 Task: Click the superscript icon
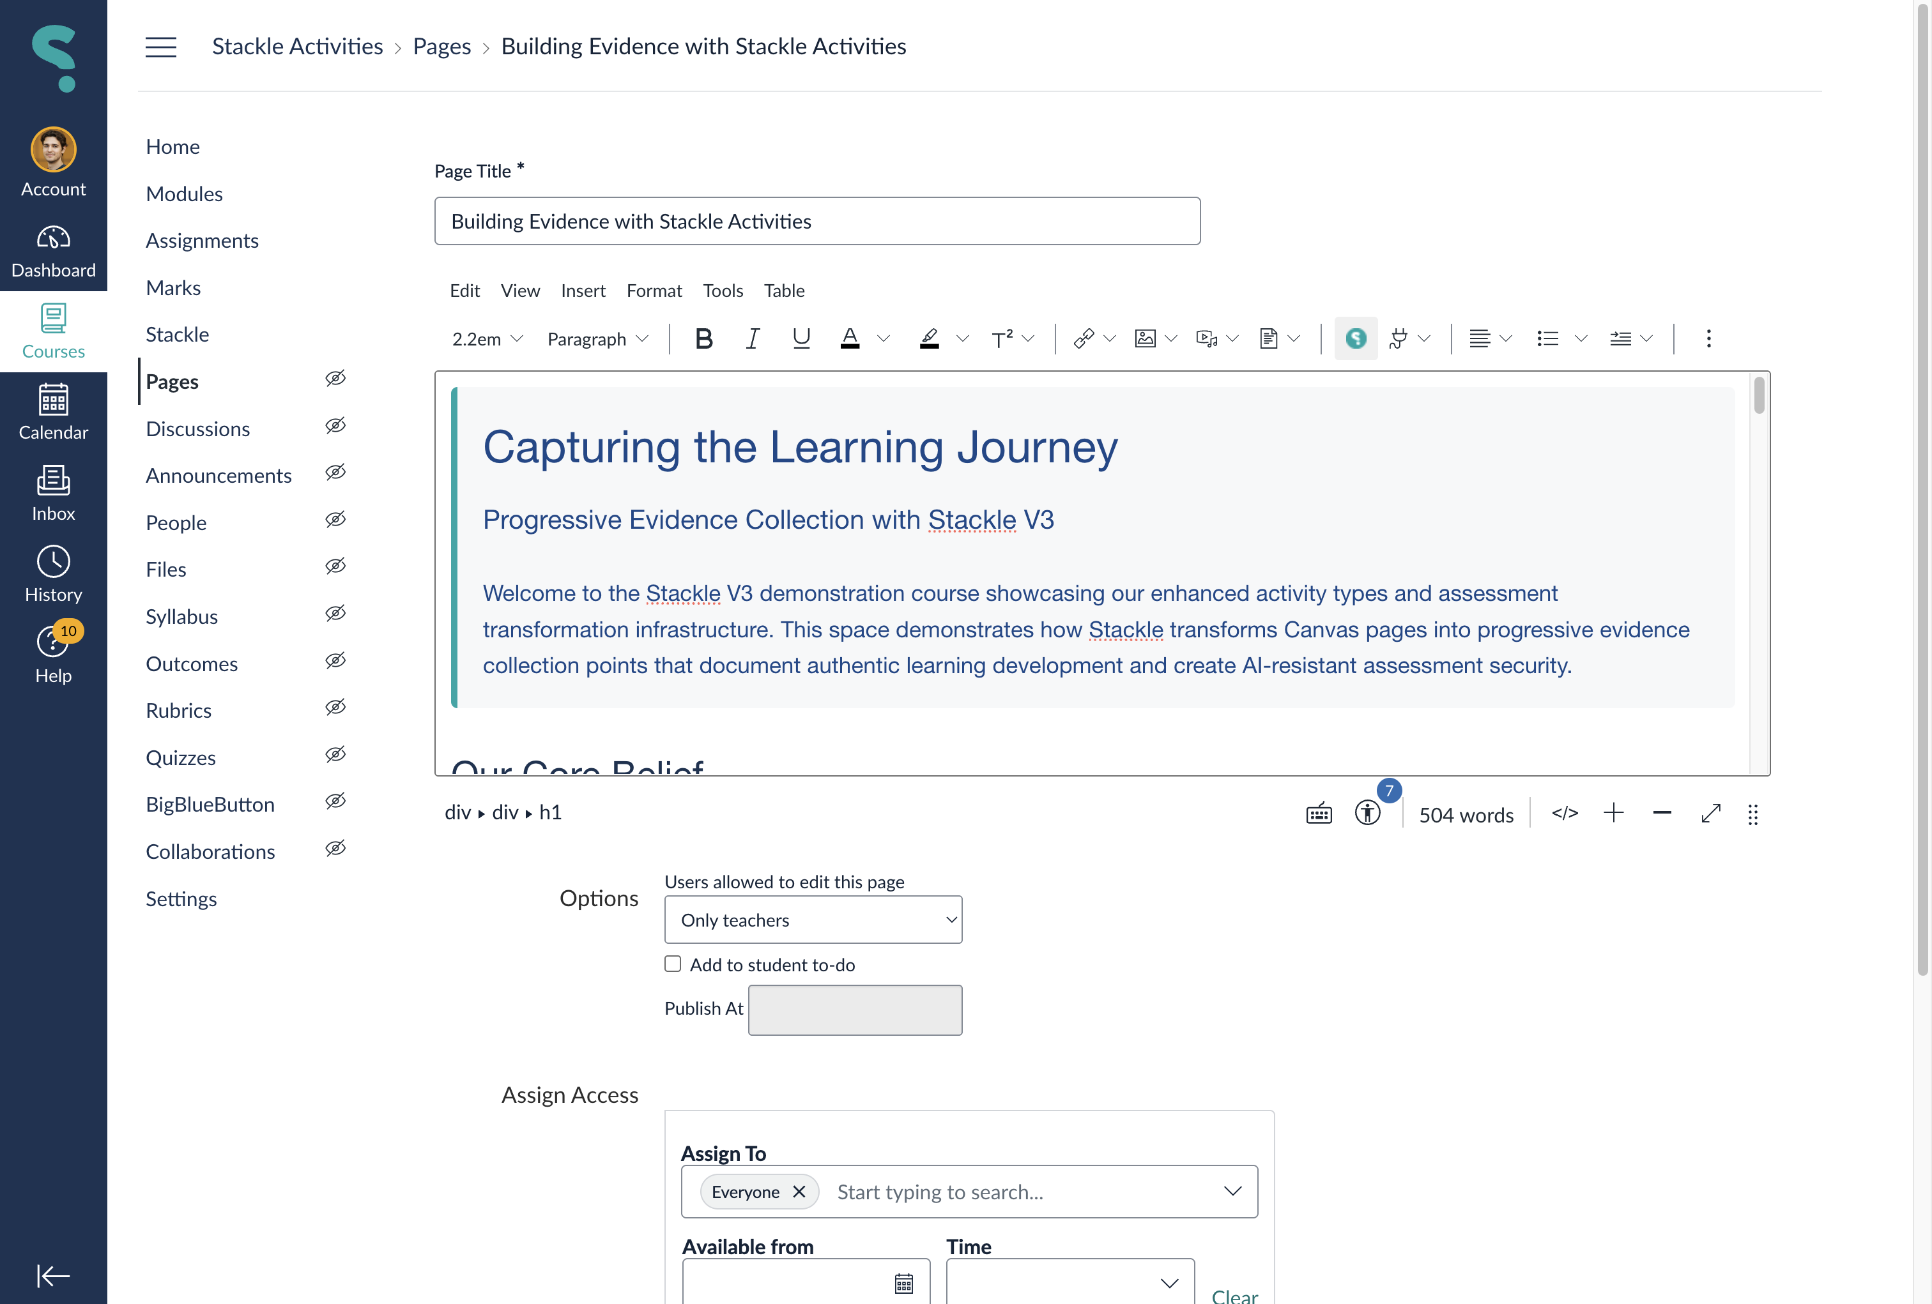point(1002,339)
